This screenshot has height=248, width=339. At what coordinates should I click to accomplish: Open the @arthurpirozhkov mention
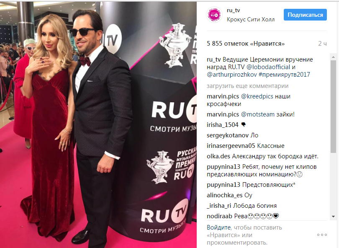(232, 75)
